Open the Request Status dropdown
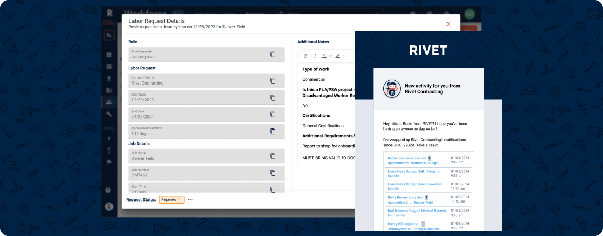This screenshot has width=603, height=236. 172,199
